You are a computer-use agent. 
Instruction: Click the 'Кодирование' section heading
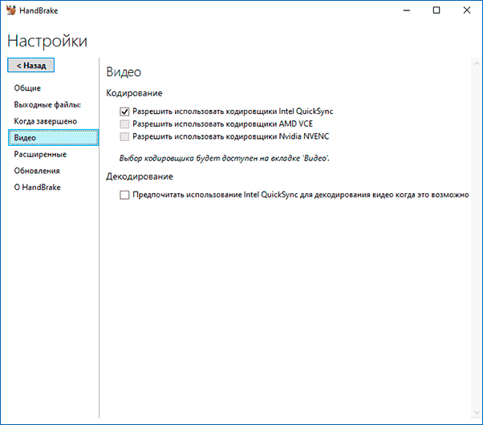click(x=134, y=93)
